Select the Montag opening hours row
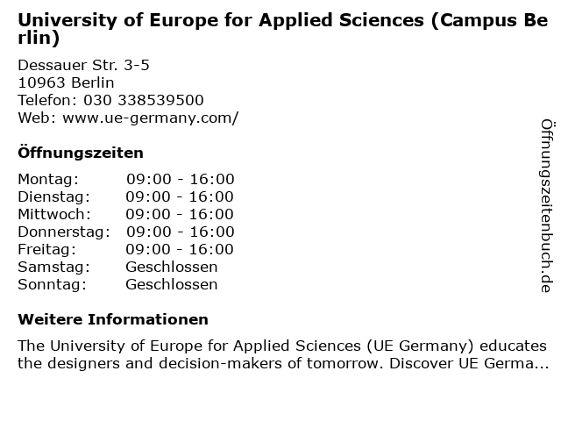 tap(126, 179)
